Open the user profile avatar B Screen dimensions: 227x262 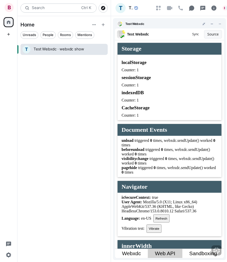(9, 8)
